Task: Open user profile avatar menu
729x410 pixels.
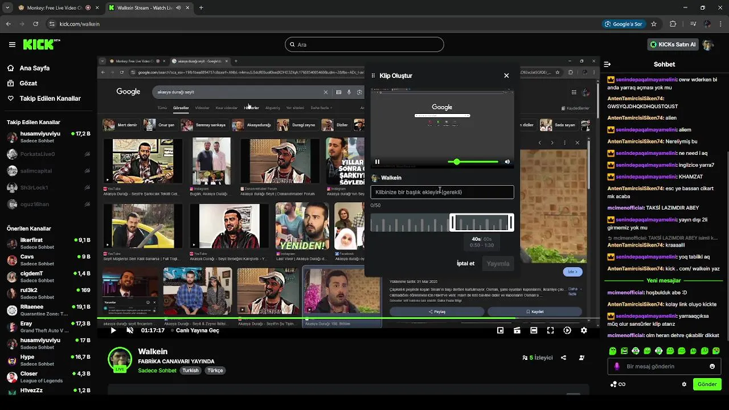Action: coord(708,44)
